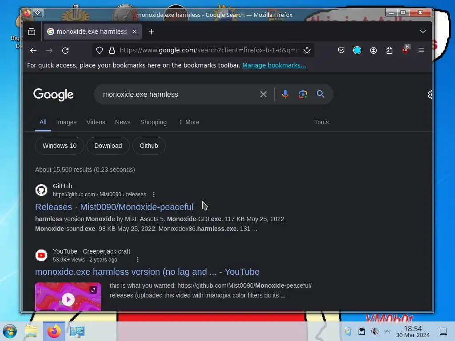Expand the More search filters
Image resolution: width=455 pixels, height=341 pixels.
coord(189,123)
